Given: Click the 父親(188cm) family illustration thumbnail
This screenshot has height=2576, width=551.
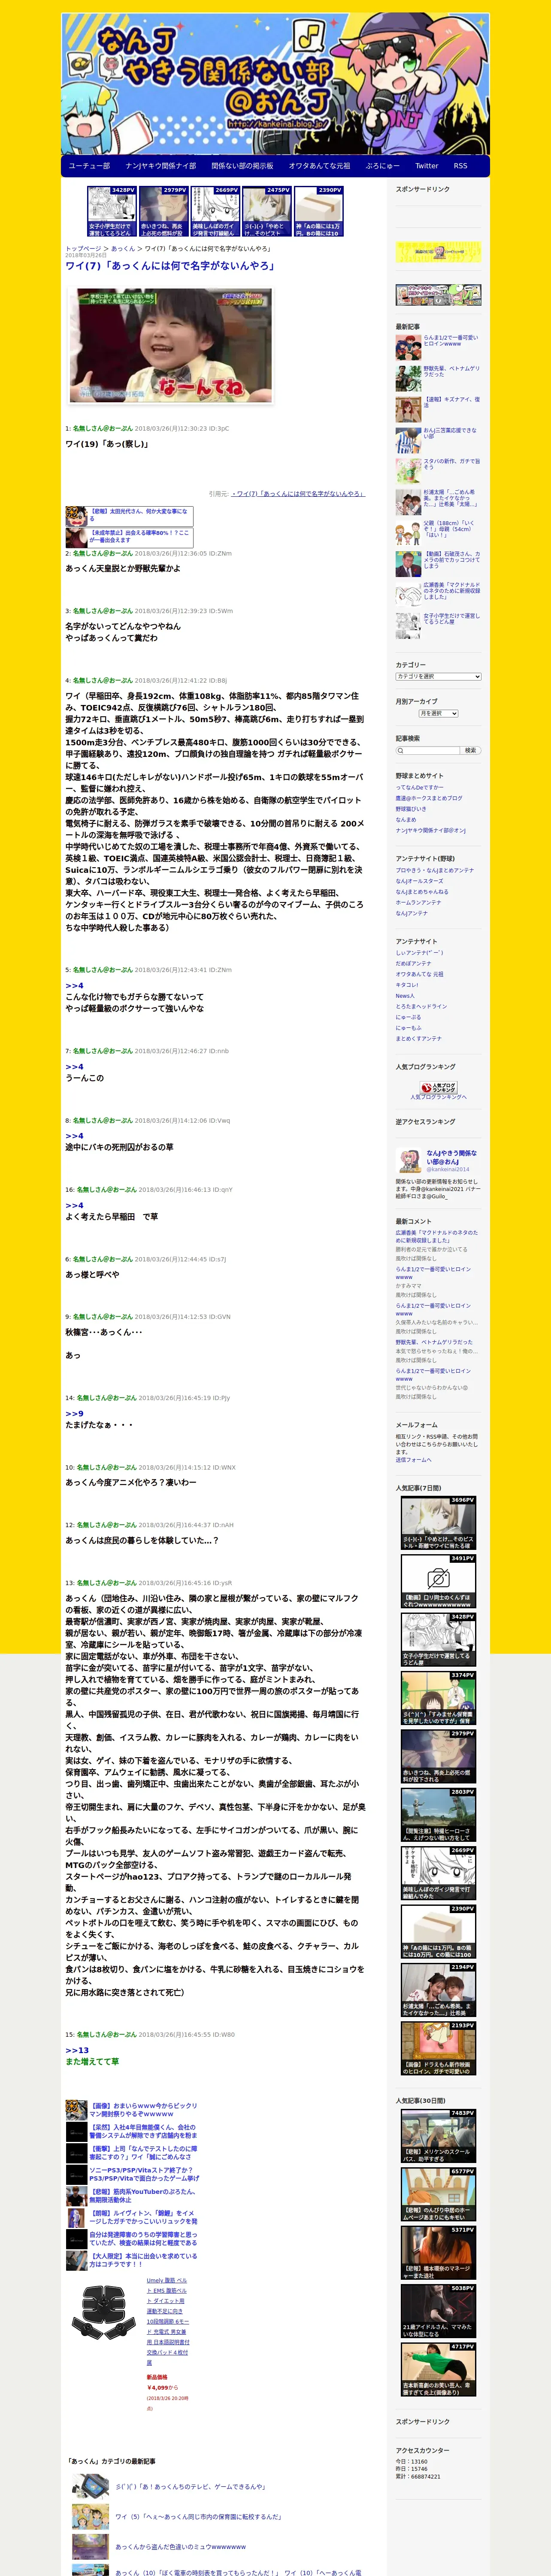Looking at the screenshot, I should (408, 532).
